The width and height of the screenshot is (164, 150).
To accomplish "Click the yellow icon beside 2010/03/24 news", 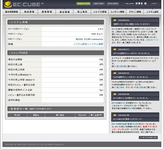I will coord(115,20).
